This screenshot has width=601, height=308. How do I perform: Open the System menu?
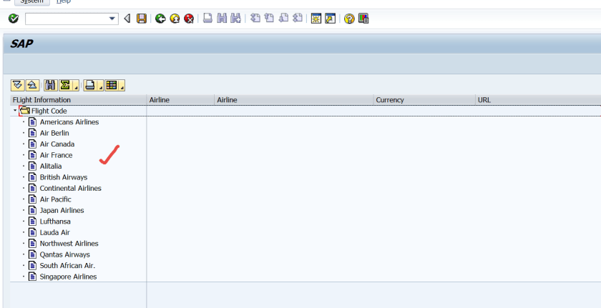click(x=32, y=1)
